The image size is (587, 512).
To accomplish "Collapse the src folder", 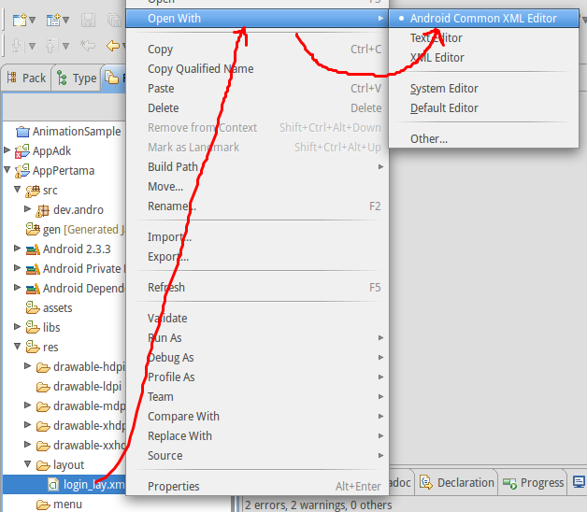I will (x=17, y=189).
